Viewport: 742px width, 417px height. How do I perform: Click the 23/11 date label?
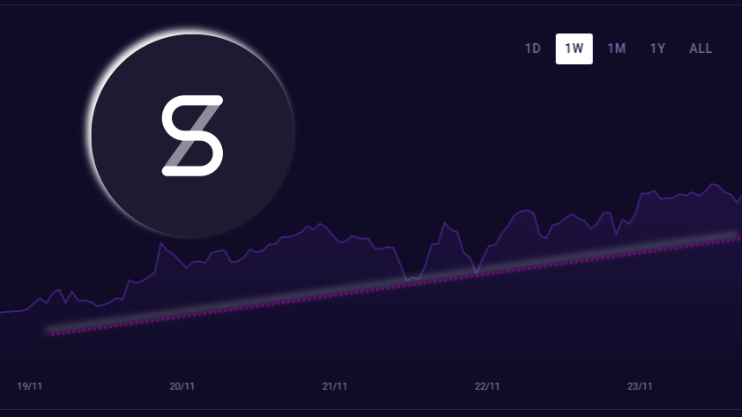[x=640, y=386]
